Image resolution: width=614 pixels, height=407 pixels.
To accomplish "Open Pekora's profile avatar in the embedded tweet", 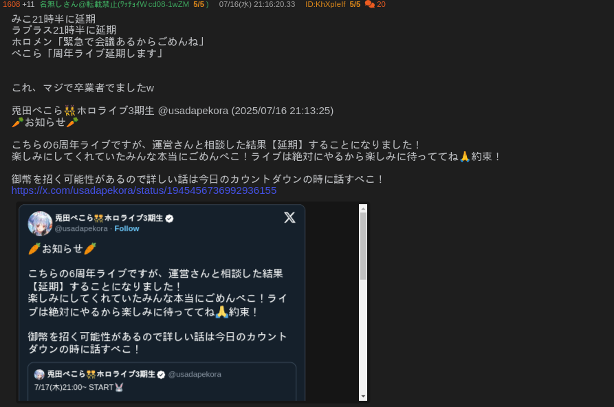I will pos(40,223).
